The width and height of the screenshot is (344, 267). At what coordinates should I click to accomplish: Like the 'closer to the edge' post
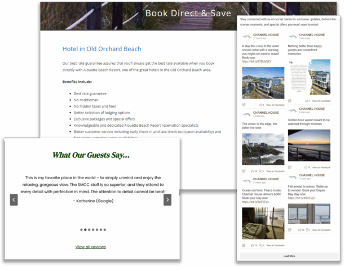click(254, 171)
